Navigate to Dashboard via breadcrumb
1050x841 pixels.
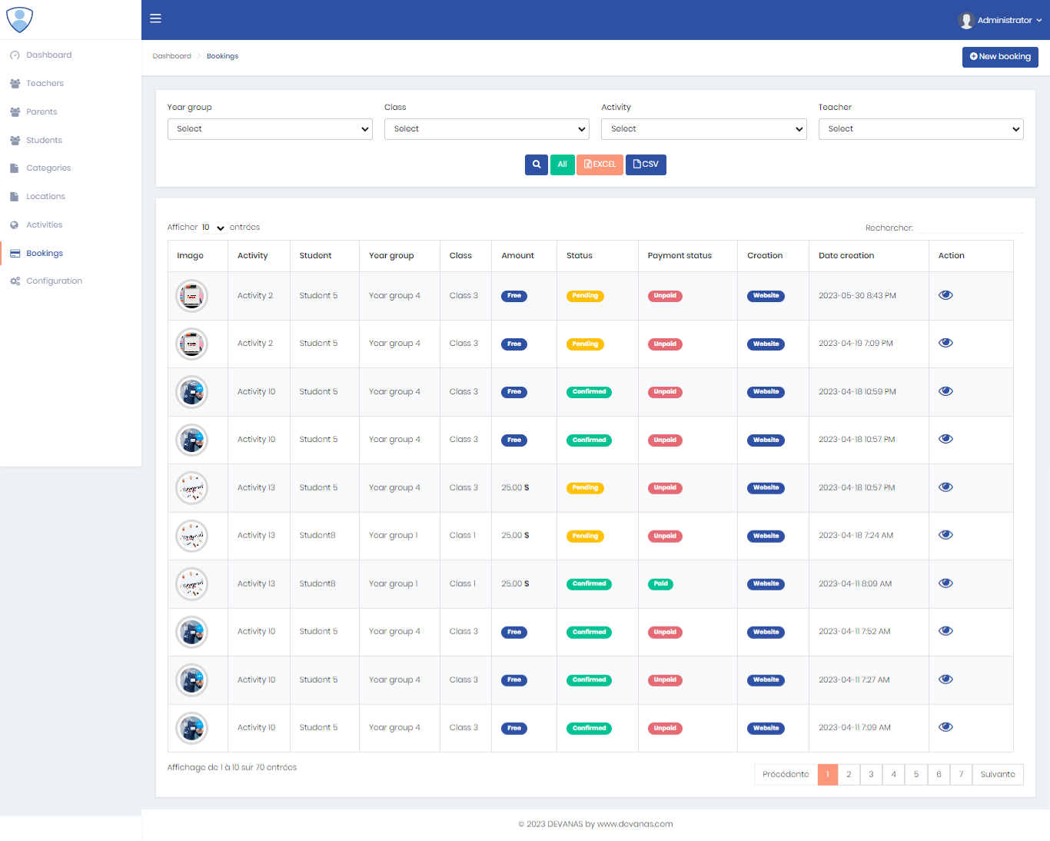click(172, 55)
